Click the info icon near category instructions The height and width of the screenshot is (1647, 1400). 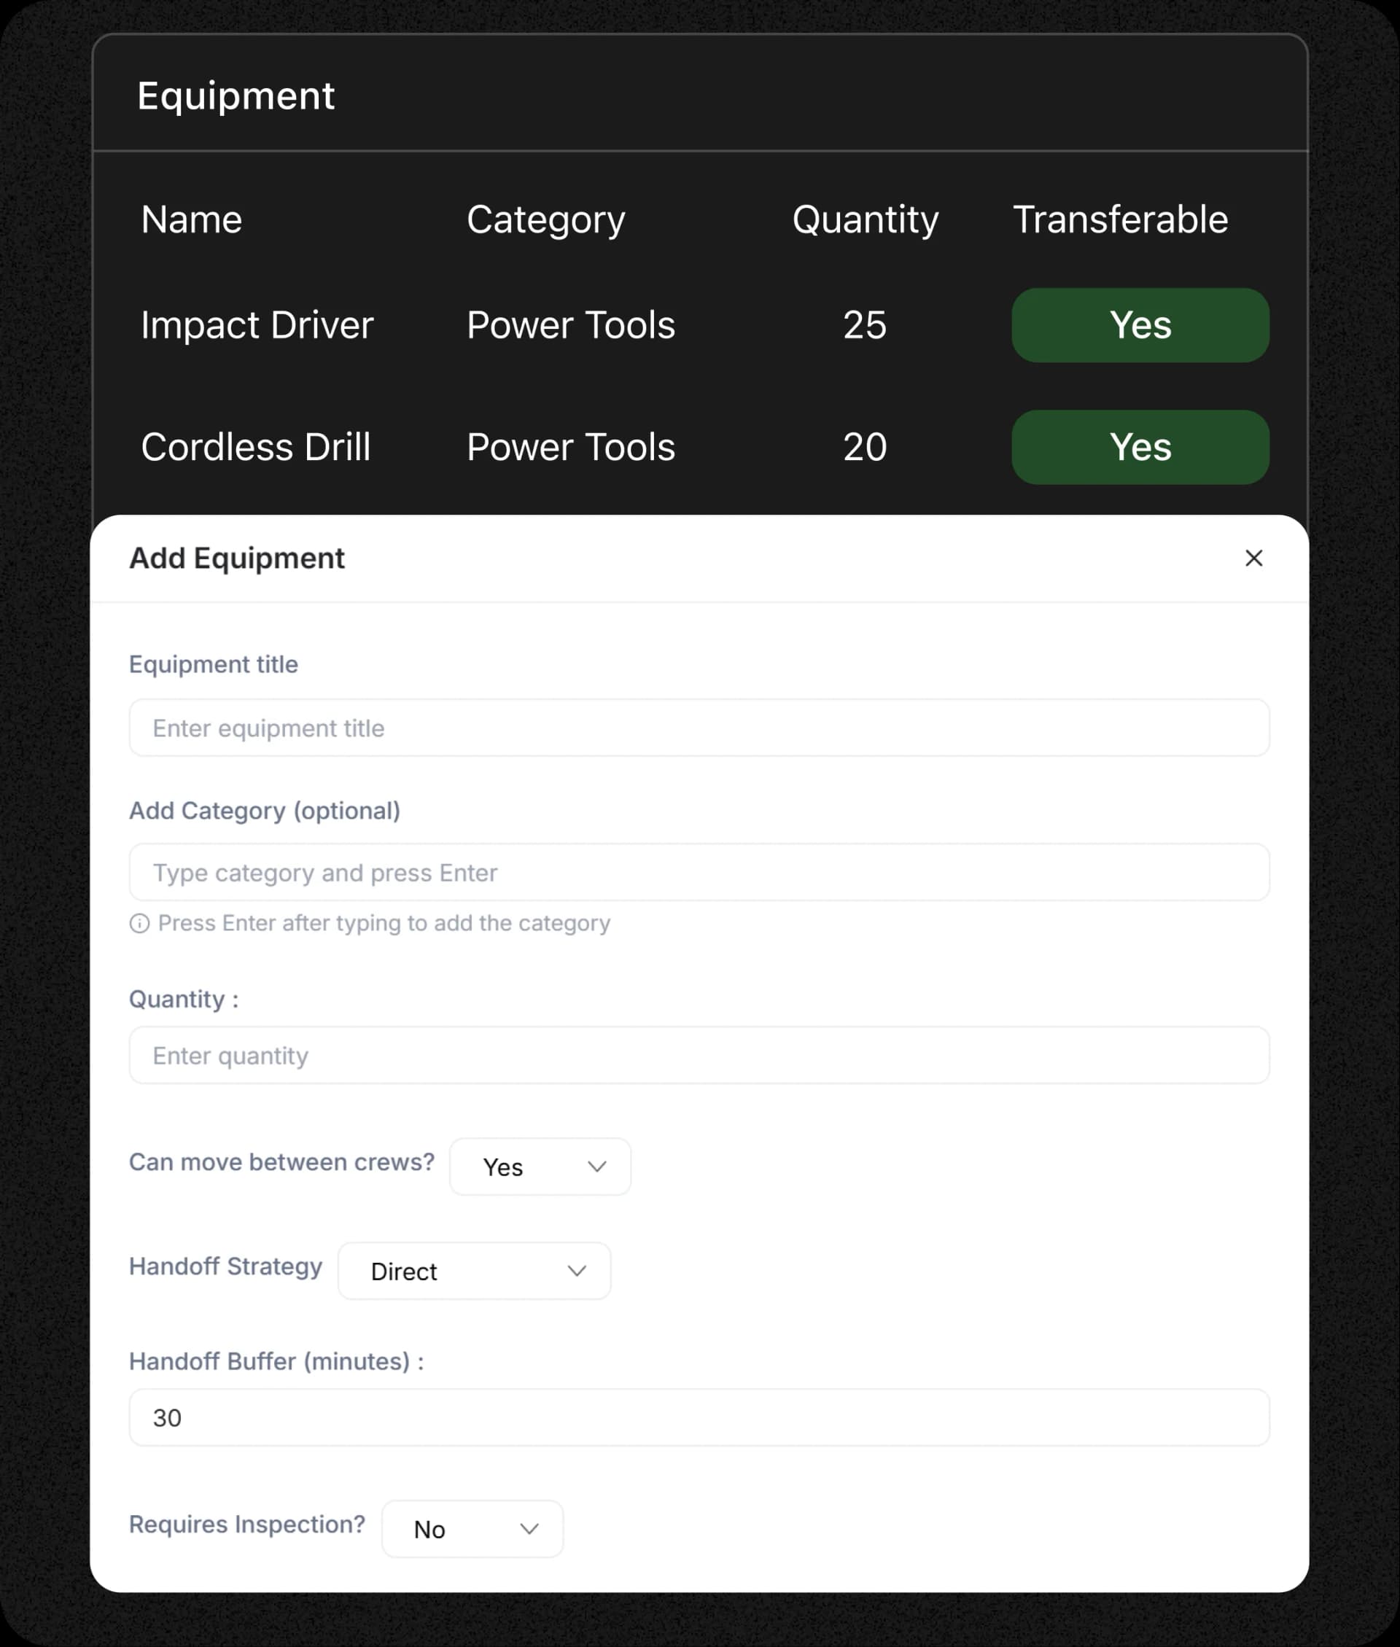point(140,923)
